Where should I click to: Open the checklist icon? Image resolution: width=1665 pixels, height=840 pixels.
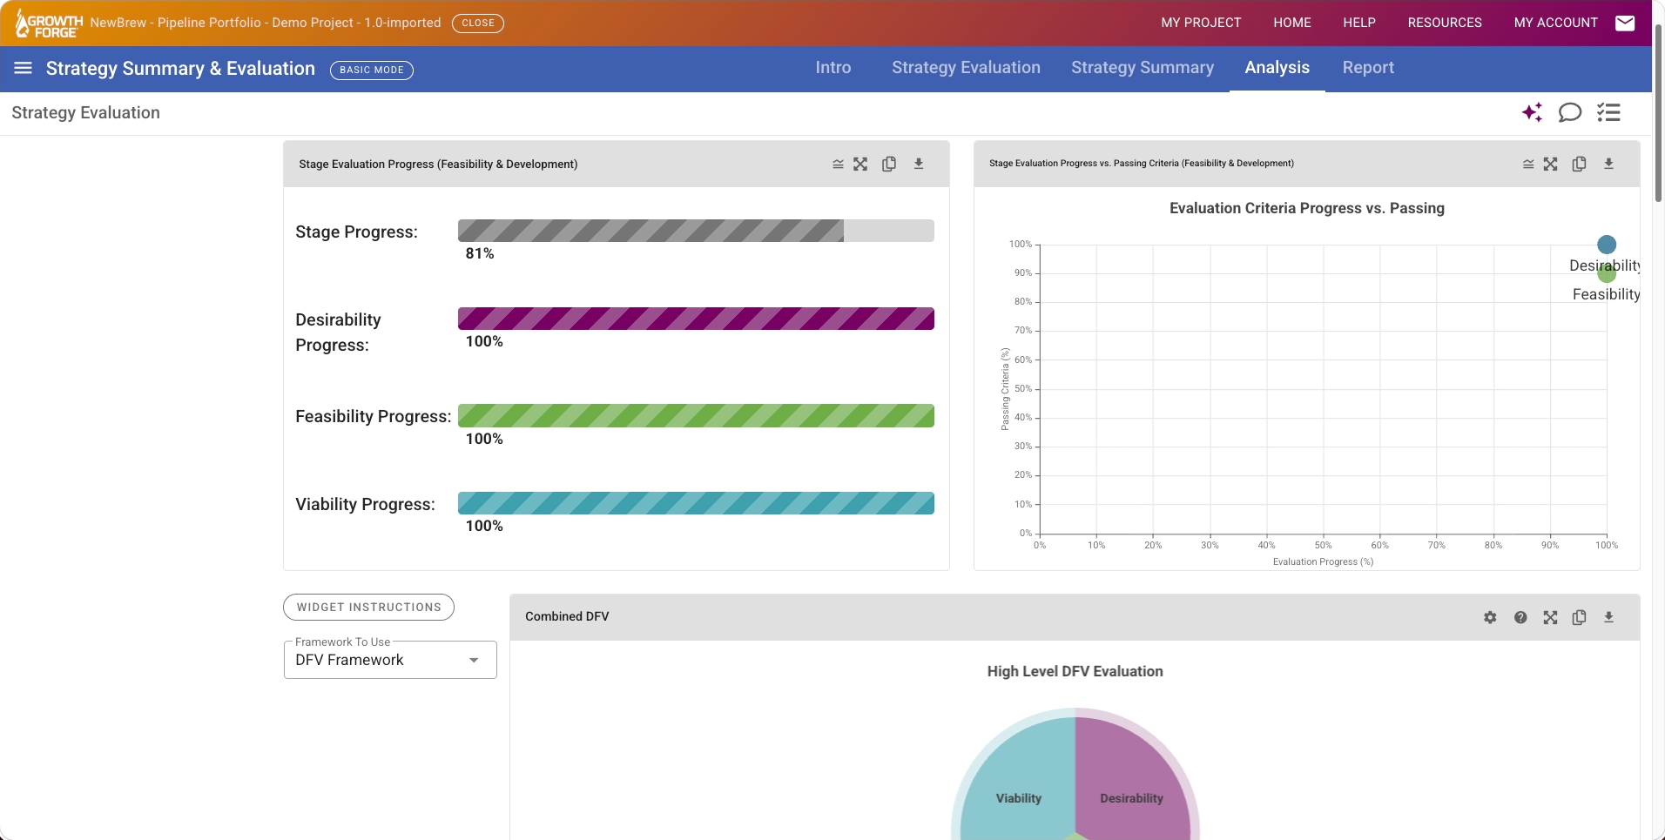pyautogui.click(x=1608, y=112)
